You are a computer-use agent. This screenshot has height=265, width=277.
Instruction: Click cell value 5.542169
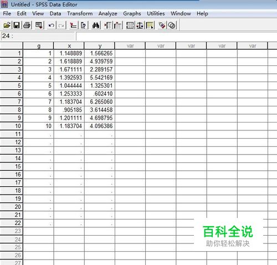(x=100, y=78)
